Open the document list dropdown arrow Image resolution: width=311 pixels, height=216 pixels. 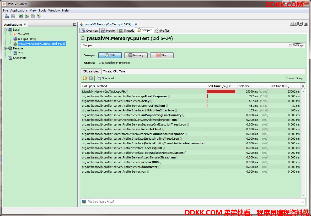(301, 24)
